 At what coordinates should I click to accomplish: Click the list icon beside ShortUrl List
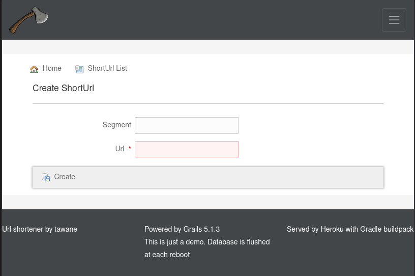pos(79,69)
